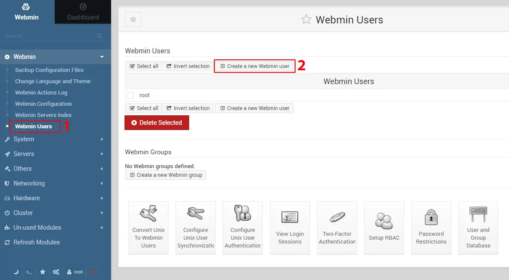Open the root user link
The image size is (509, 280).
tap(144, 95)
